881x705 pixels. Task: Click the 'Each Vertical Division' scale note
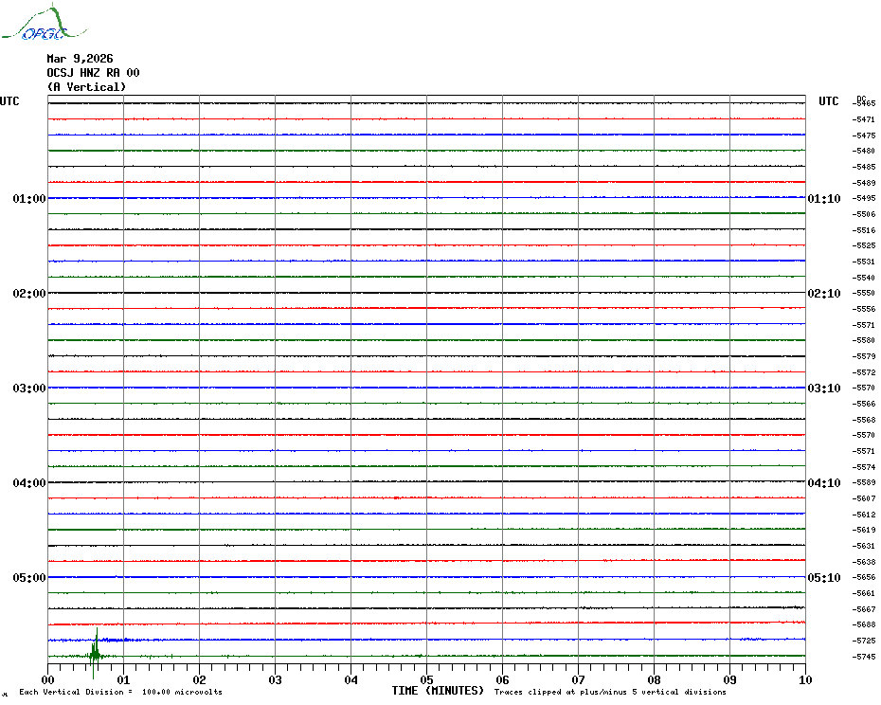tap(120, 692)
